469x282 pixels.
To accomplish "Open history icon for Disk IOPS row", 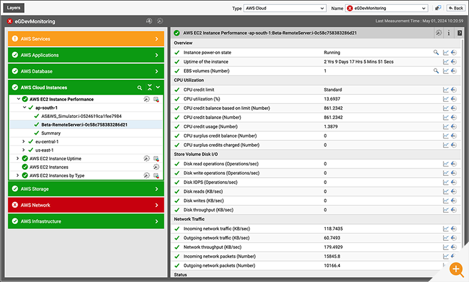I will (454, 182).
